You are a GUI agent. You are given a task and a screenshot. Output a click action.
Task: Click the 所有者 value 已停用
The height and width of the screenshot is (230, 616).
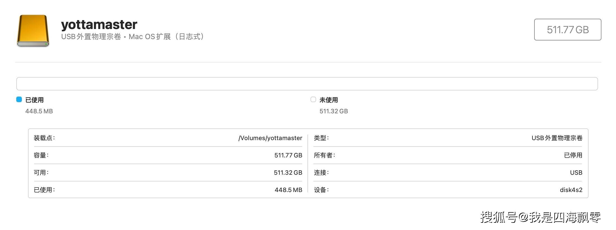click(573, 155)
